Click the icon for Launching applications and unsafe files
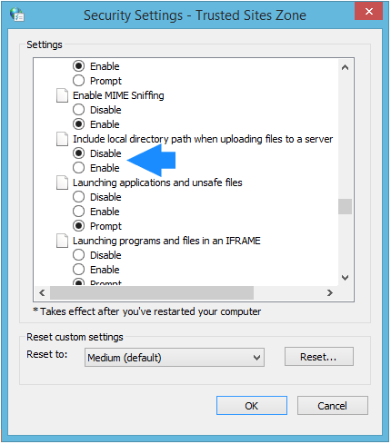Viewport: 391px width, 444px height. tap(62, 183)
